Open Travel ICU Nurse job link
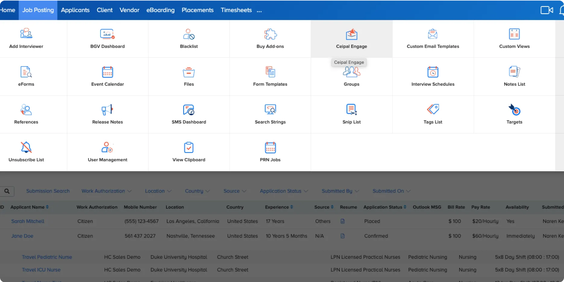Screen dimensions: 564x282 tap(41, 270)
